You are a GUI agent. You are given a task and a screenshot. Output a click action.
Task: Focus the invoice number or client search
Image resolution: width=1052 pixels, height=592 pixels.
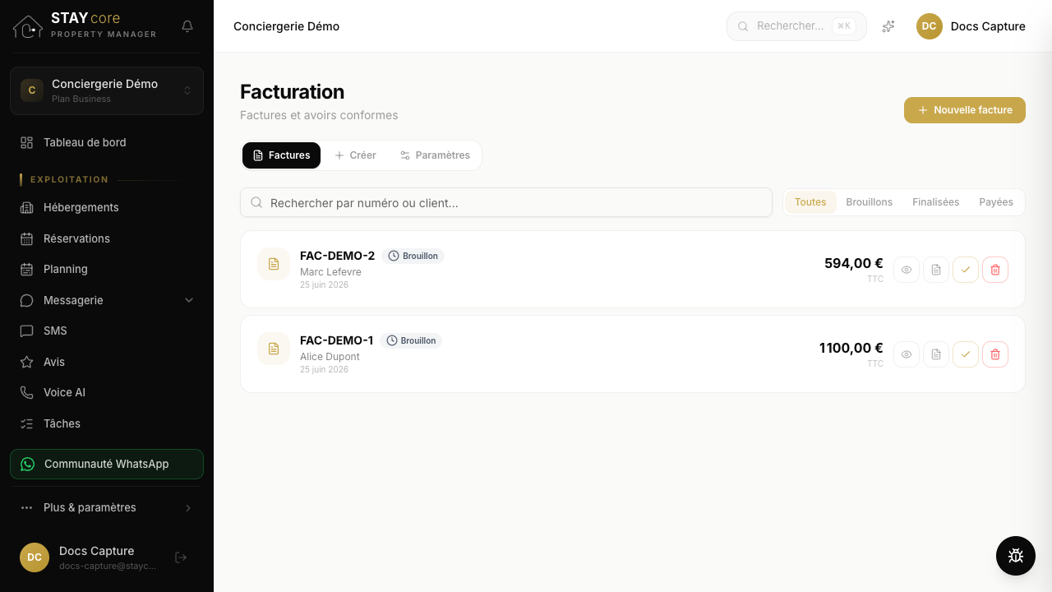click(506, 202)
